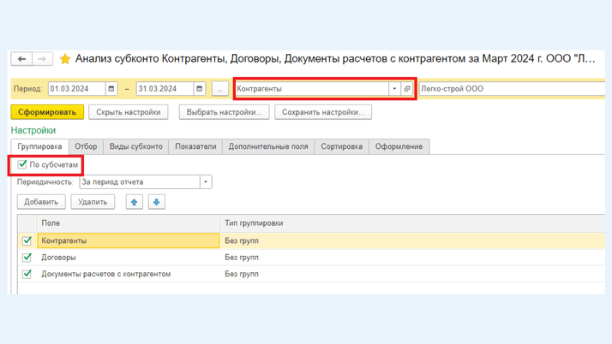Click the Контрагенты subconto type field

[312, 89]
